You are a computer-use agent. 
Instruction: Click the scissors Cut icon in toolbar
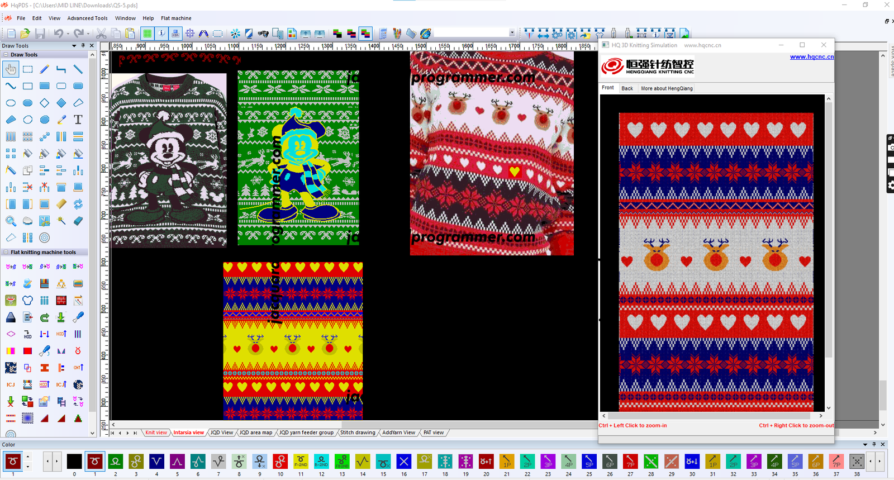click(x=101, y=34)
